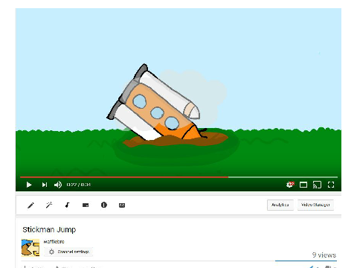The width and height of the screenshot is (357, 268).
Task: Enter fullscreen mode
Action: click(331, 185)
